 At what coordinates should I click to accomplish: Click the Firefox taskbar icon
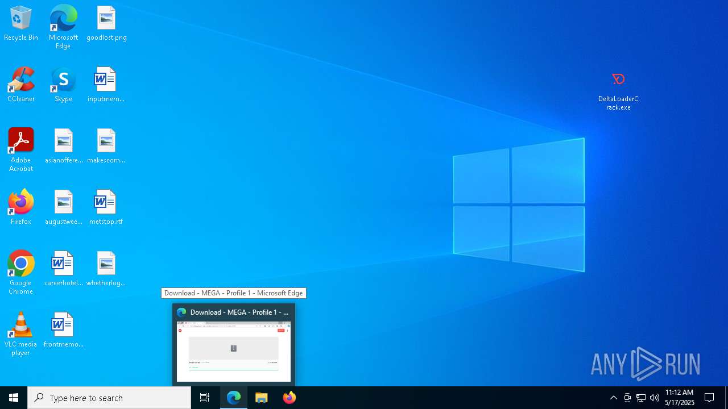(x=289, y=398)
